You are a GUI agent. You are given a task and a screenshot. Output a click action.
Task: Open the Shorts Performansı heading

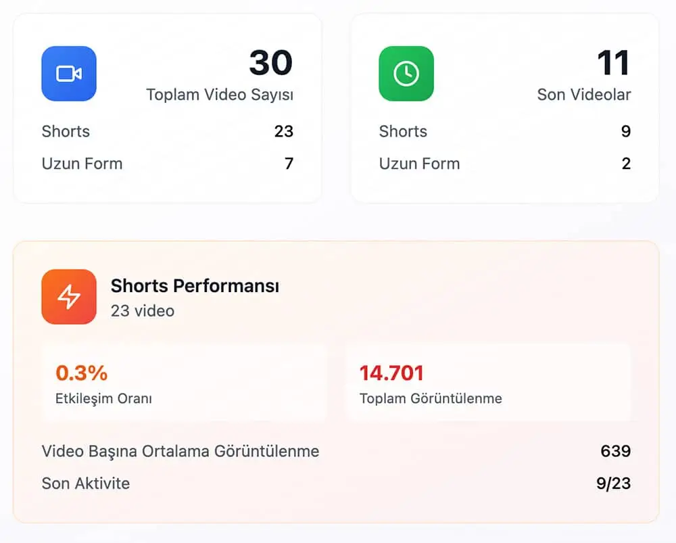(x=195, y=286)
